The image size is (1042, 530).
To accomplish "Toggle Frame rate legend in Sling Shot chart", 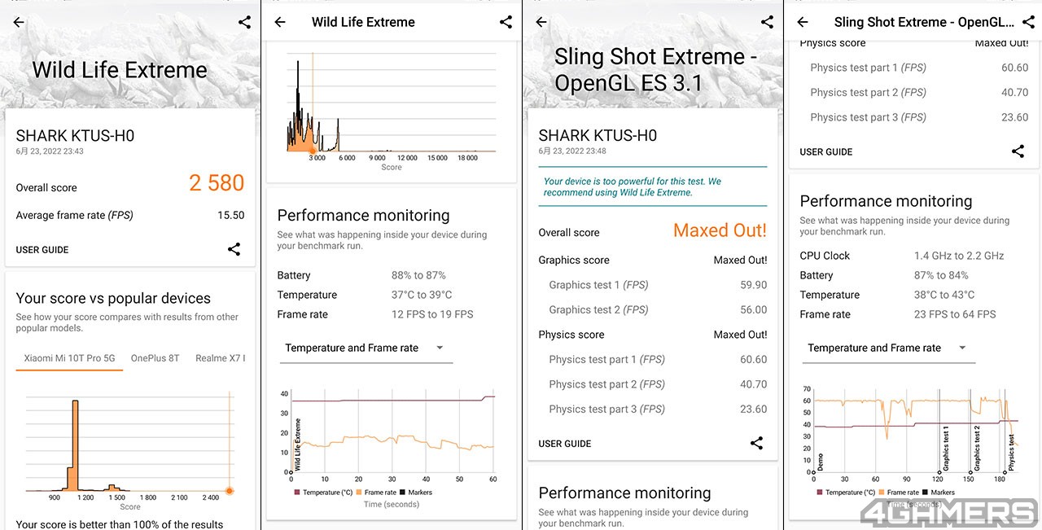I will point(899,493).
